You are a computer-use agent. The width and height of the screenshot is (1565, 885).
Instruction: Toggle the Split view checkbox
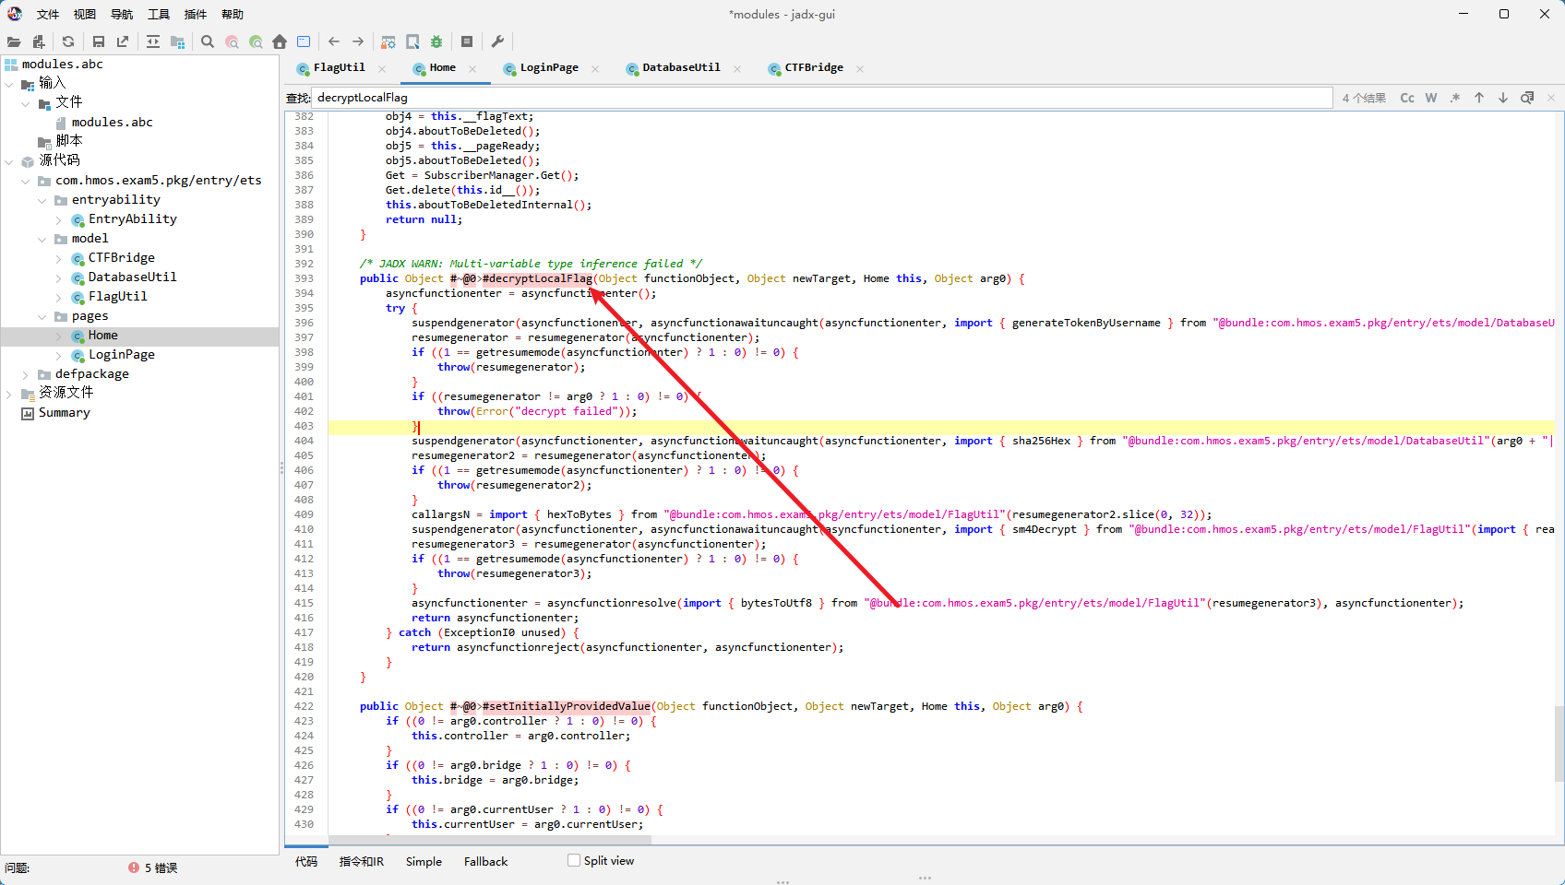574,860
